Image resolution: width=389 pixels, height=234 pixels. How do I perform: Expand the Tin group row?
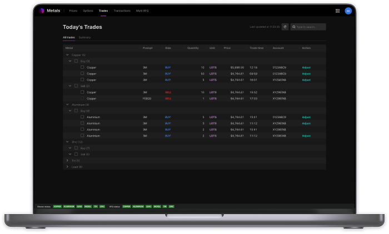(x=67, y=160)
